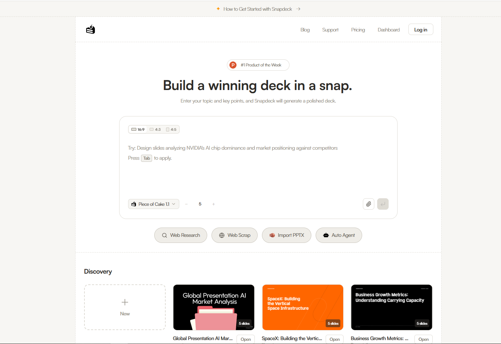Decrease slide count with minus

click(186, 204)
